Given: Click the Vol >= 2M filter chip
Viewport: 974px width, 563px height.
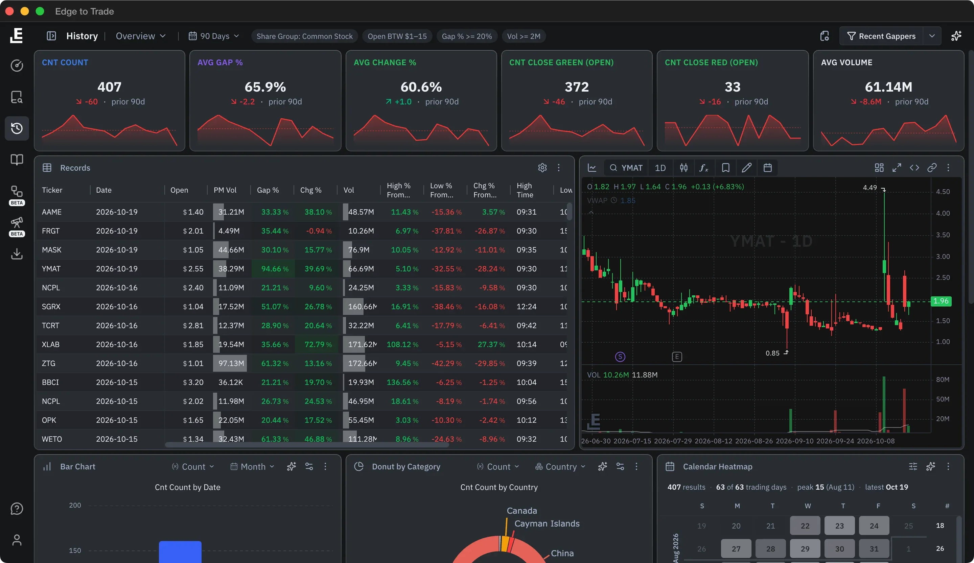Looking at the screenshot, I should [524, 36].
